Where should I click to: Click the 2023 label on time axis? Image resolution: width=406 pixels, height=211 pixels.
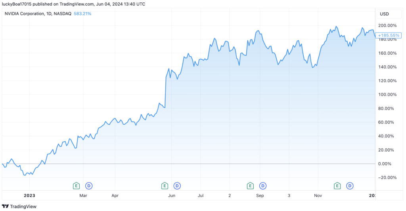click(x=29, y=195)
